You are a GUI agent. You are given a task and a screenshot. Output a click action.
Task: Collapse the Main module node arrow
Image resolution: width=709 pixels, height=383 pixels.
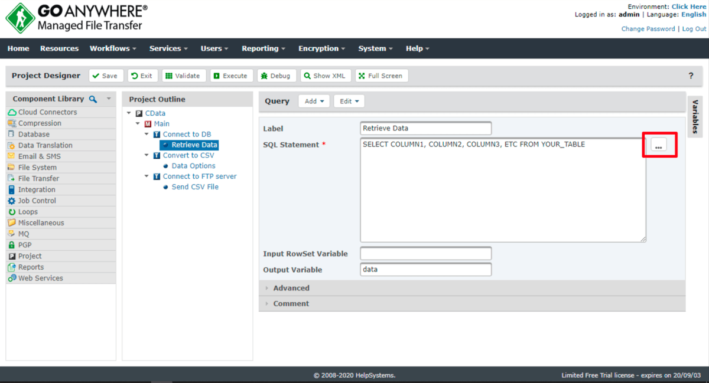(x=138, y=124)
